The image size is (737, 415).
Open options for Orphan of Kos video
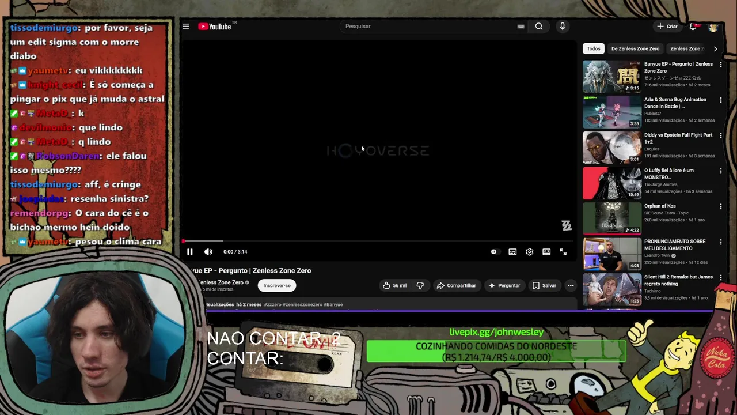[x=720, y=206]
